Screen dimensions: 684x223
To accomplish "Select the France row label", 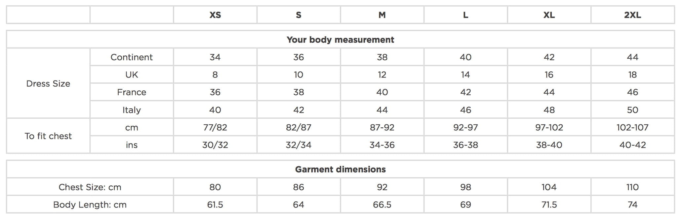I will [132, 92].
